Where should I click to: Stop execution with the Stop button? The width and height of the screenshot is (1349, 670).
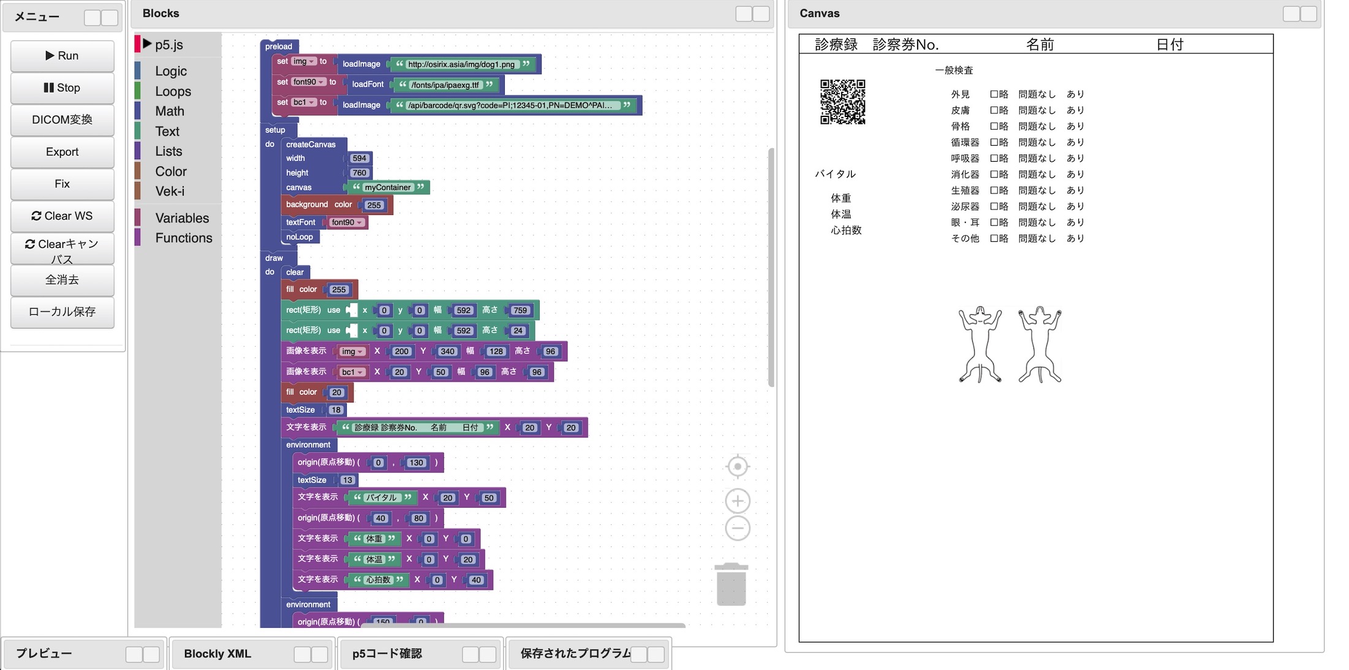(62, 88)
